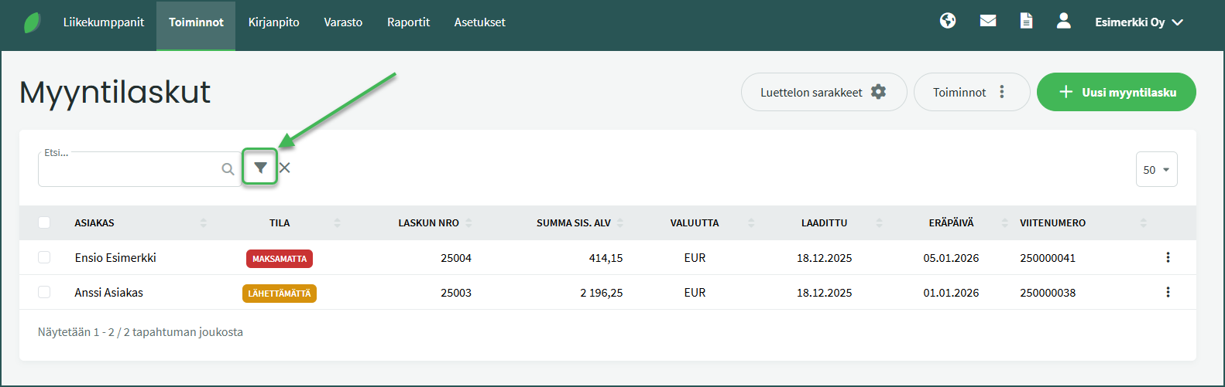Open the filter funnel icon
The image size is (1225, 387).
click(x=260, y=168)
